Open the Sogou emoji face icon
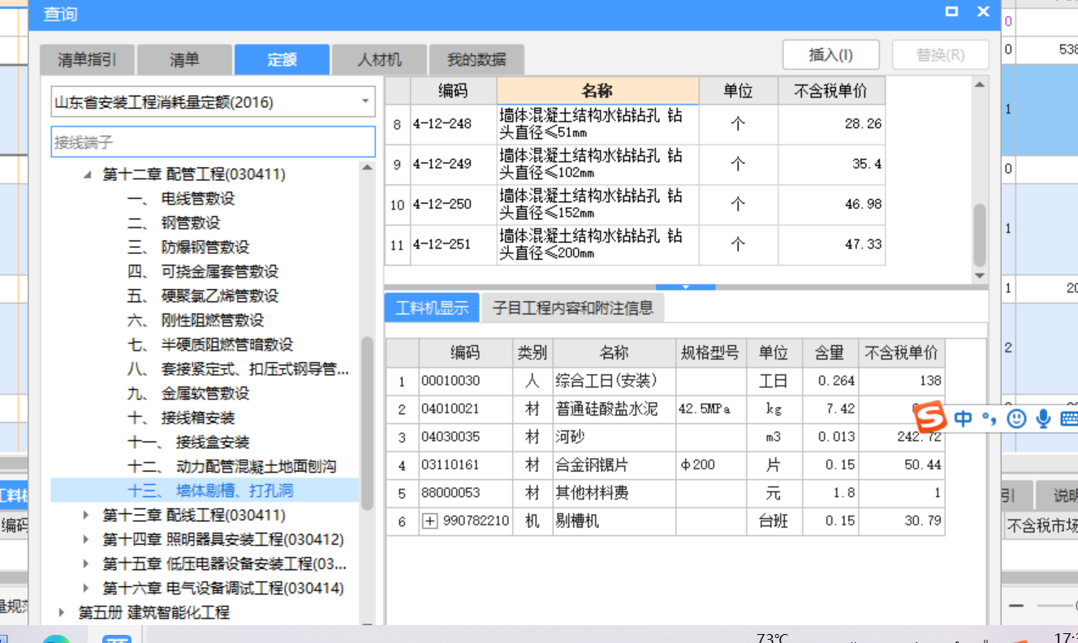Viewport: 1078px width, 643px height. tap(1016, 418)
